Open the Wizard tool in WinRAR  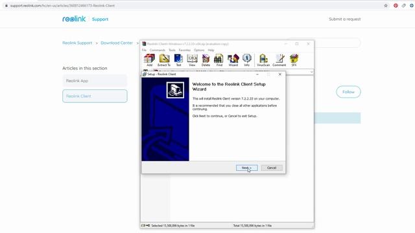point(233,60)
